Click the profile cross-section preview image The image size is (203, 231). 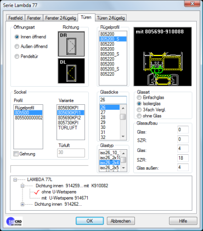pyautogui.click(x=162, y=57)
